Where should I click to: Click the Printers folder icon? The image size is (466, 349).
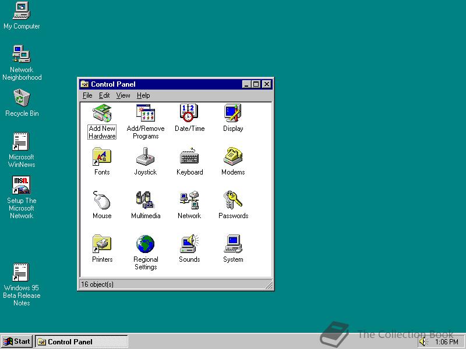point(102,244)
